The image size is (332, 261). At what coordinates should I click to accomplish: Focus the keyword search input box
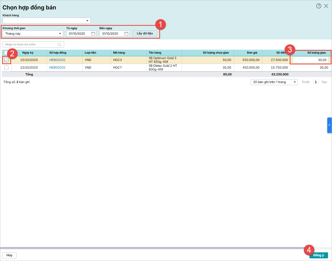[x=30, y=45]
